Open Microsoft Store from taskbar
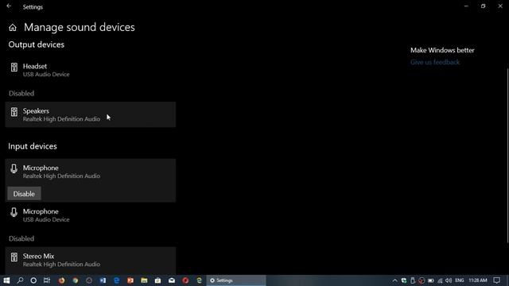 [157, 280]
